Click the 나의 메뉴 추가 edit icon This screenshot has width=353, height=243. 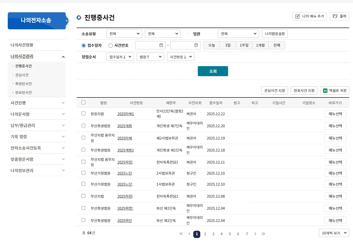click(297, 16)
